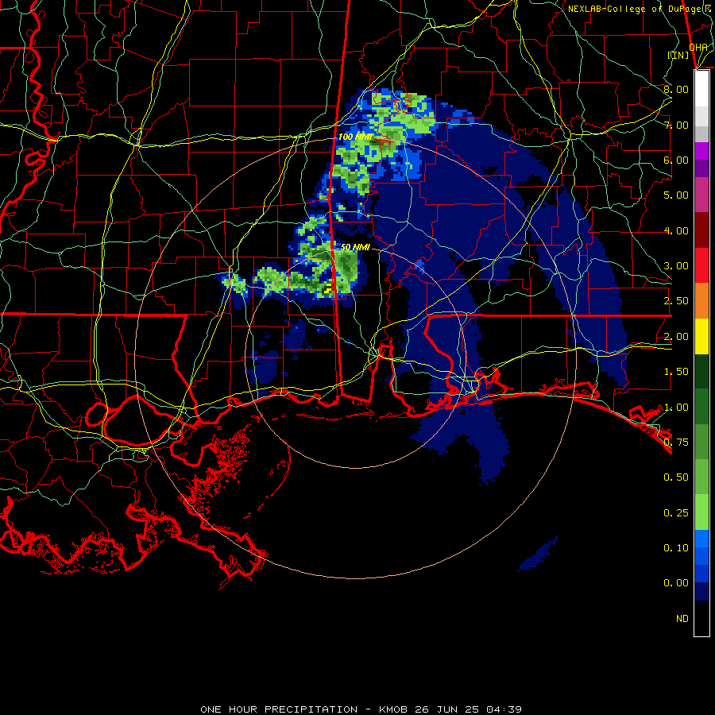Image resolution: width=715 pixels, height=715 pixels.
Task: Click the '3.00' legend label
Action: click(676, 266)
